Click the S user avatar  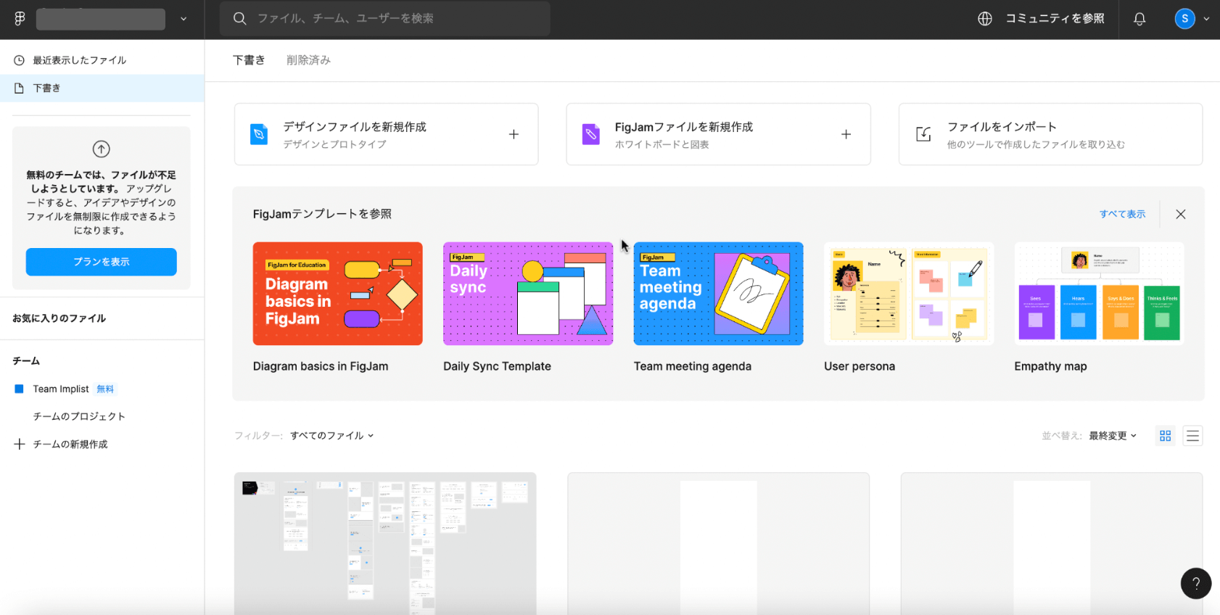(x=1184, y=19)
